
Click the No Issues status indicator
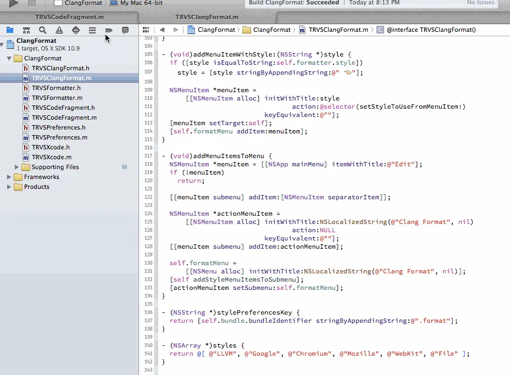click(x=480, y=3)
